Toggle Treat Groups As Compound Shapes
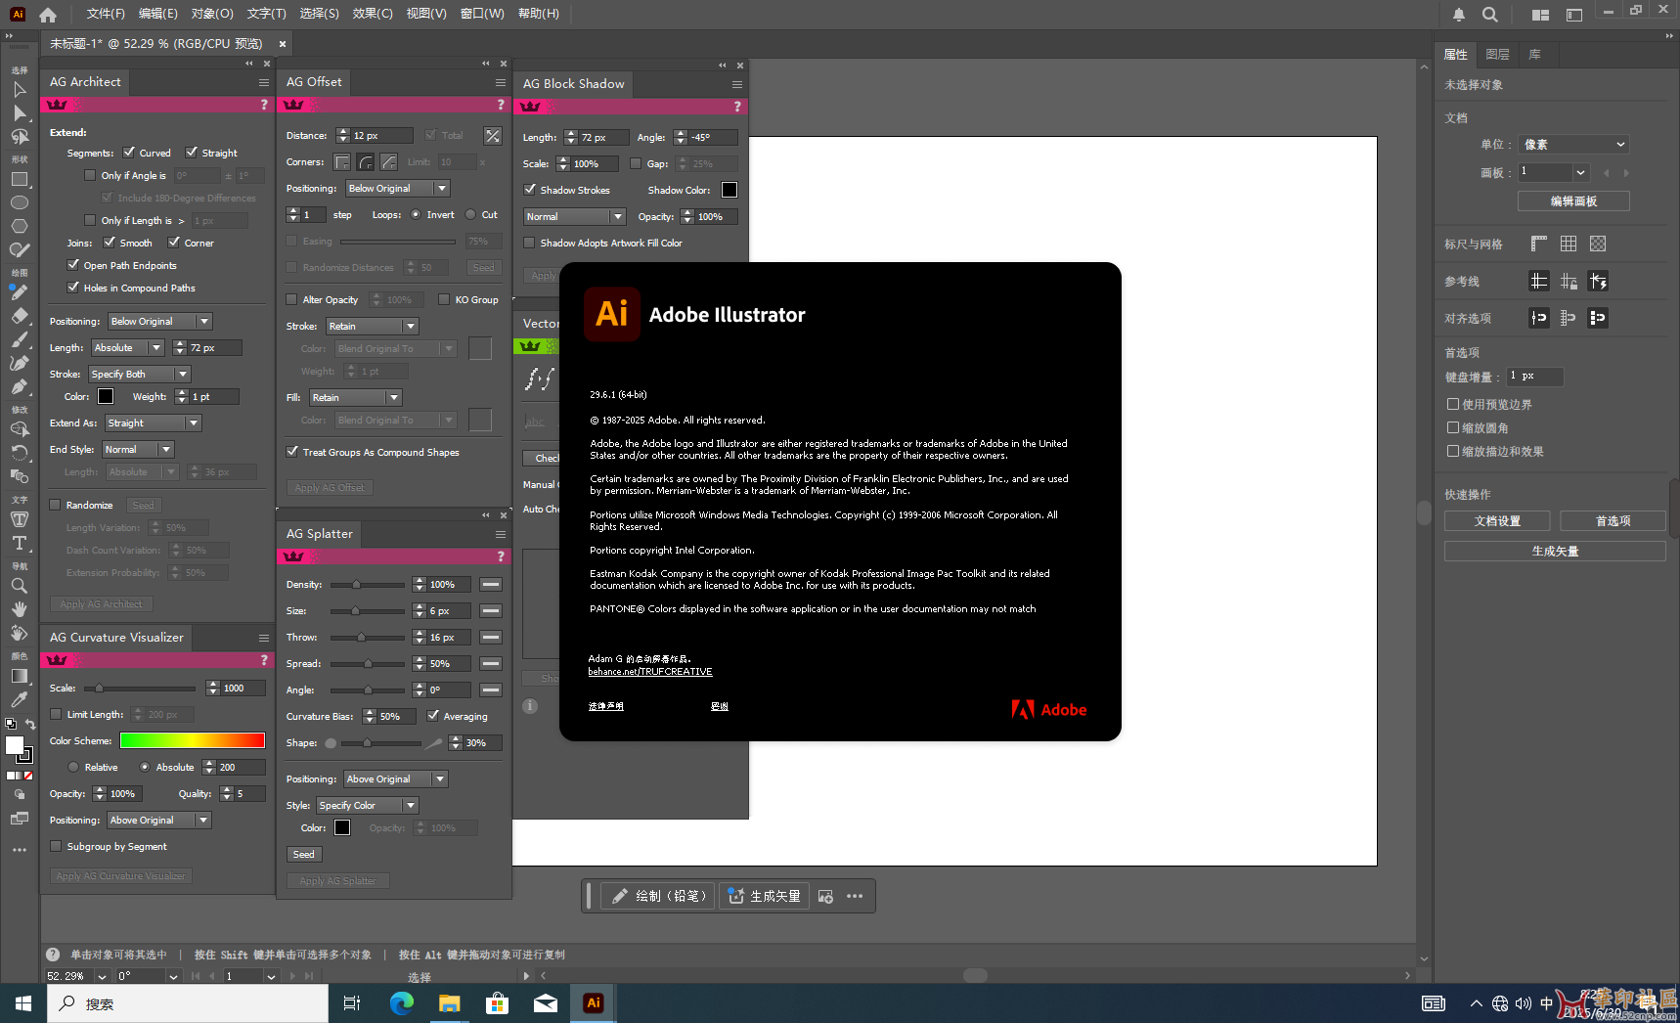 pyautogui.click(x=292, y=452)
